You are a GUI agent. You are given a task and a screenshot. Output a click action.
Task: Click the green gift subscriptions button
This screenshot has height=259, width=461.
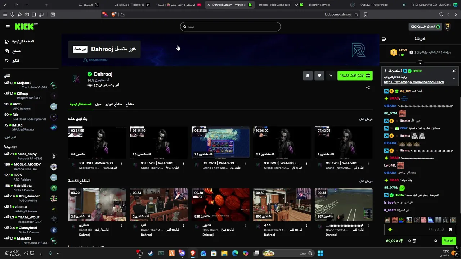coord(355,76)
